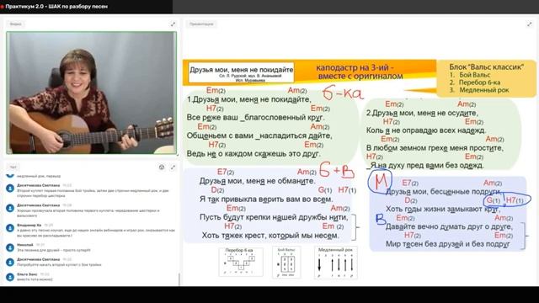Viewport: 539px width, 303px height.
Task: Click the 'Блок "Вальс классик"' heading
Action: click(487, 67)
